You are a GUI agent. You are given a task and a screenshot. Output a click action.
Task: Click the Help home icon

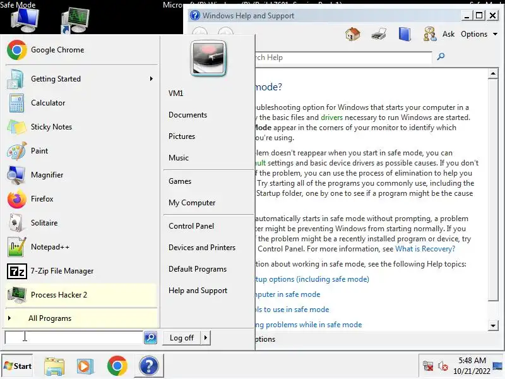(352, 34)
